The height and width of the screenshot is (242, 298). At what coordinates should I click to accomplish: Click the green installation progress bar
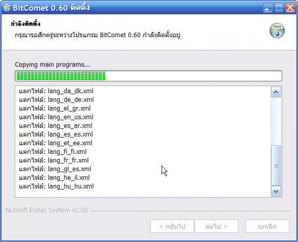pos(148,76)
